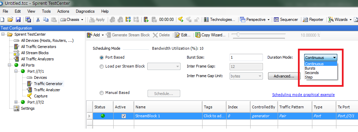Start capture yellow icon in toolbar

[x=181, y=20]
